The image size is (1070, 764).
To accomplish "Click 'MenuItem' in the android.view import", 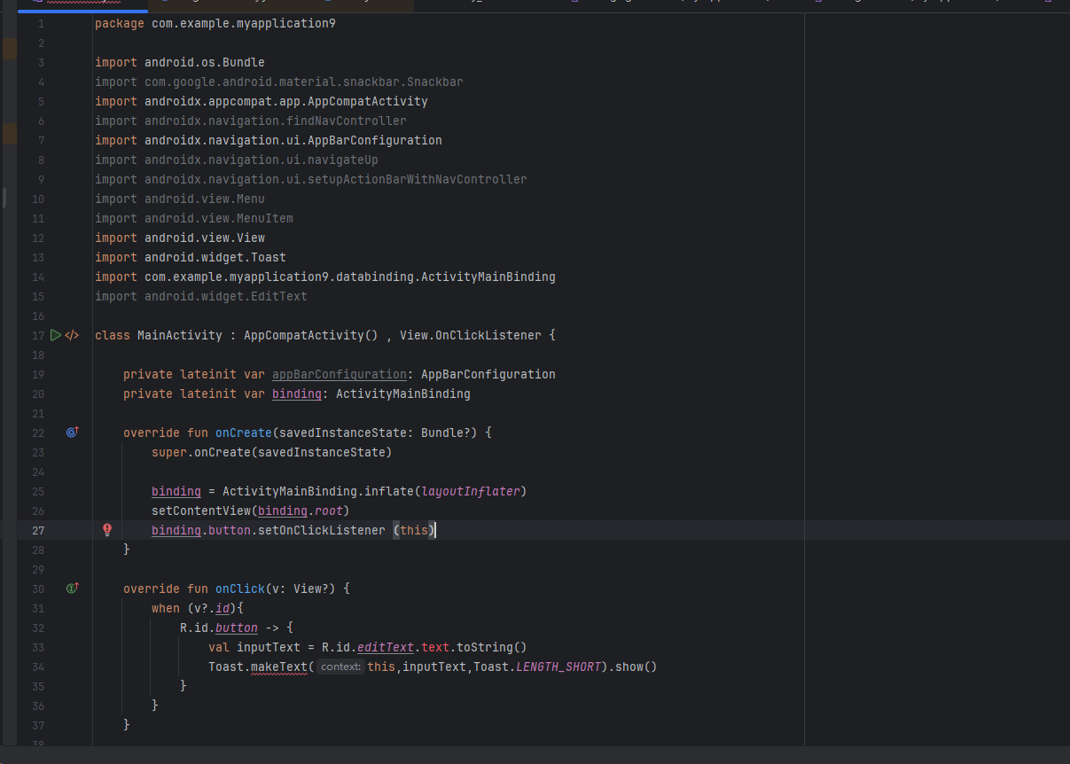I will [265, 218].
